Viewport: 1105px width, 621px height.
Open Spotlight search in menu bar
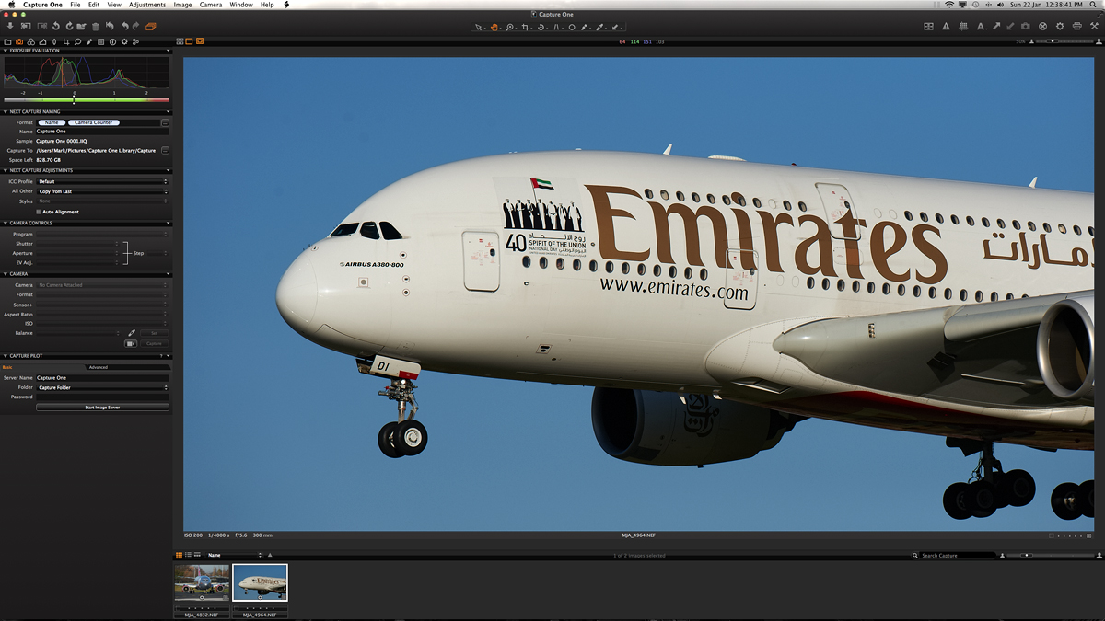(x=1093, y=5)
